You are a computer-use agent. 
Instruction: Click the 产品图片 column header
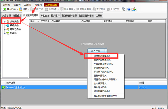click(45, 21)
